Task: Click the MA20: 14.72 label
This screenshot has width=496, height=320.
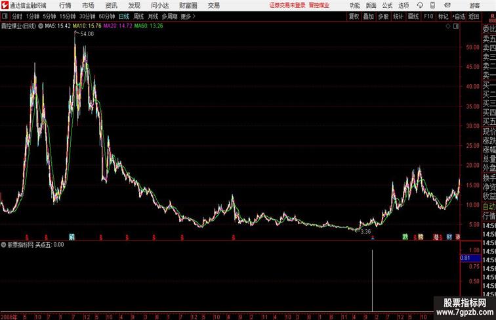Action: [117, 26]
